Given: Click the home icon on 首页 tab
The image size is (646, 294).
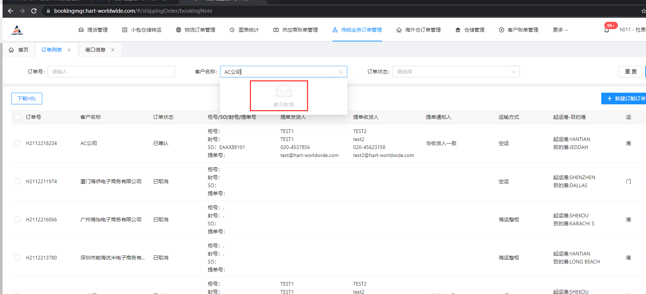Looking at the screenshot, I should (11, 50).
